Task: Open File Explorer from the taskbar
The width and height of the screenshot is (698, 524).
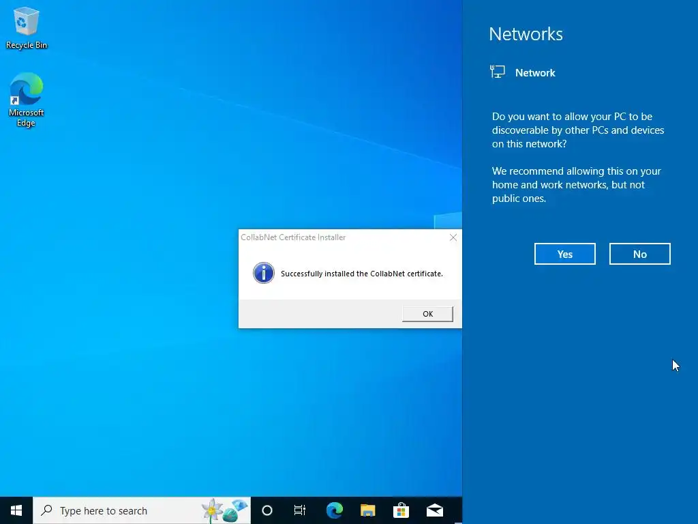Action: pyautogui.click(x=367, y=510)
